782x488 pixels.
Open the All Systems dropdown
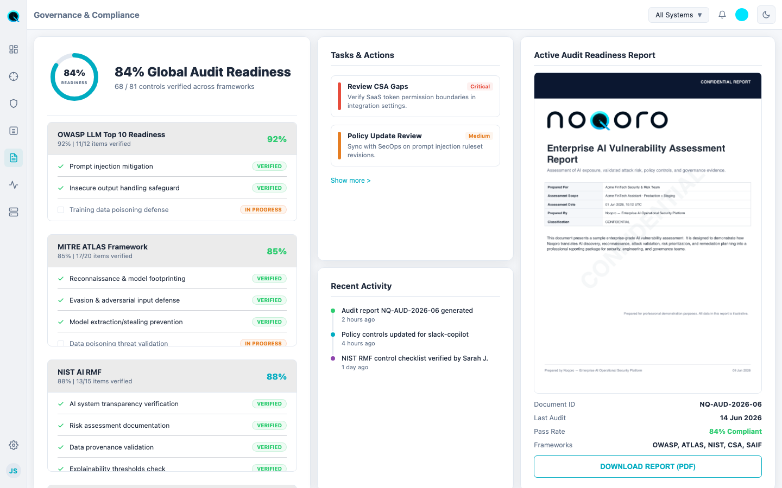679,15
